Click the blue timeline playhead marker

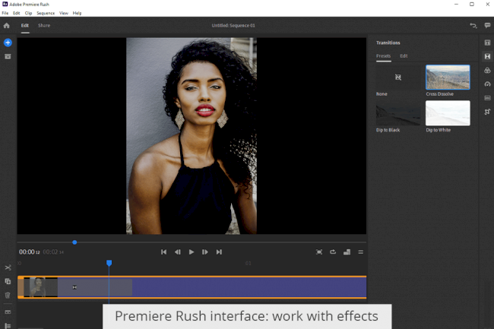(x=109, y=263)
